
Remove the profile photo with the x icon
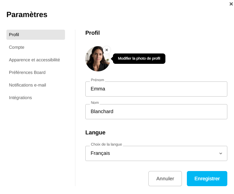tap(107, 50)
